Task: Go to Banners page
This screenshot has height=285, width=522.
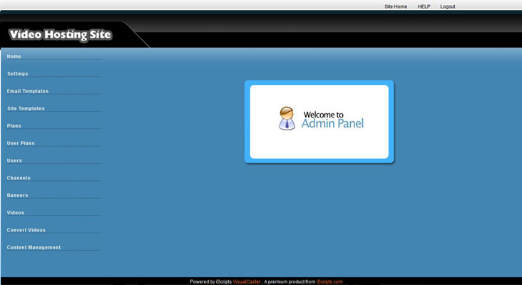Action: (17, 195)
